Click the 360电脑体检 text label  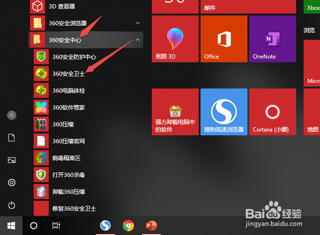(x=68, y=90)
